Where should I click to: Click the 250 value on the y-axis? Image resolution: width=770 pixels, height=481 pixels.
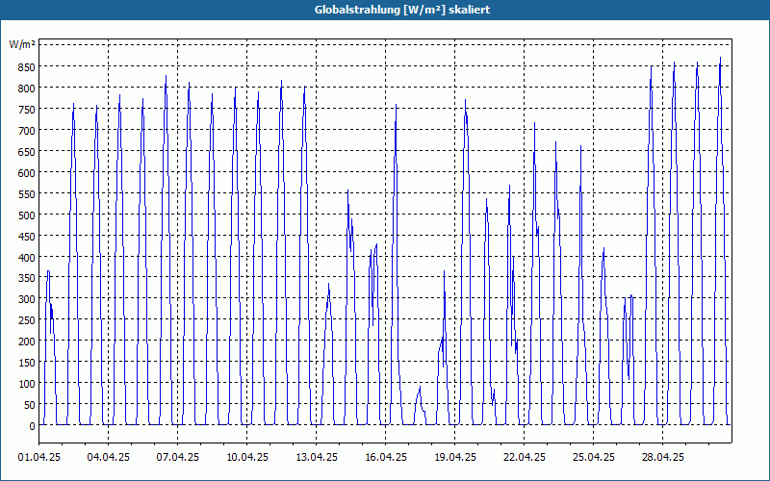coord(27,320)
